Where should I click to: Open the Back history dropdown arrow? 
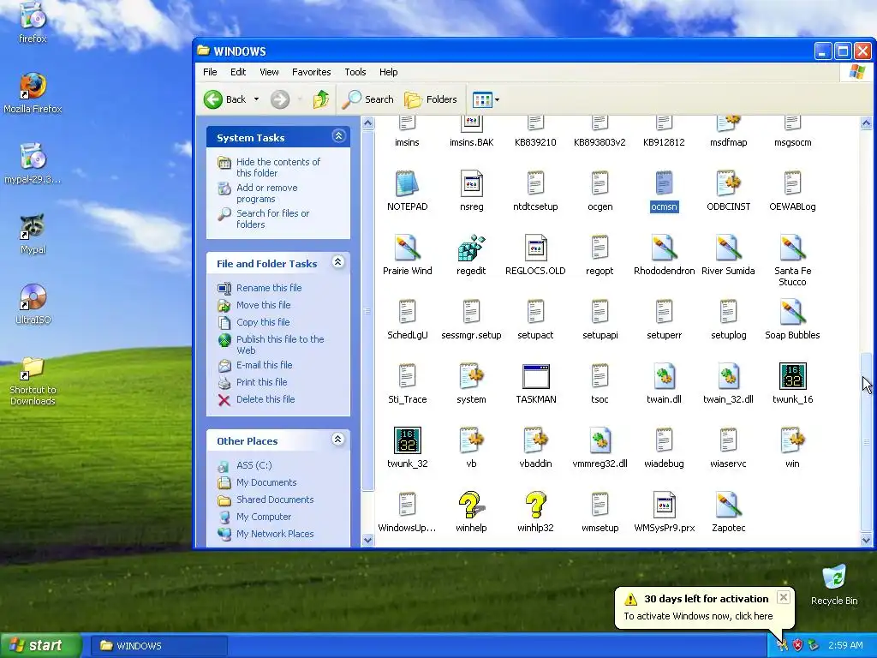point(256,99)
